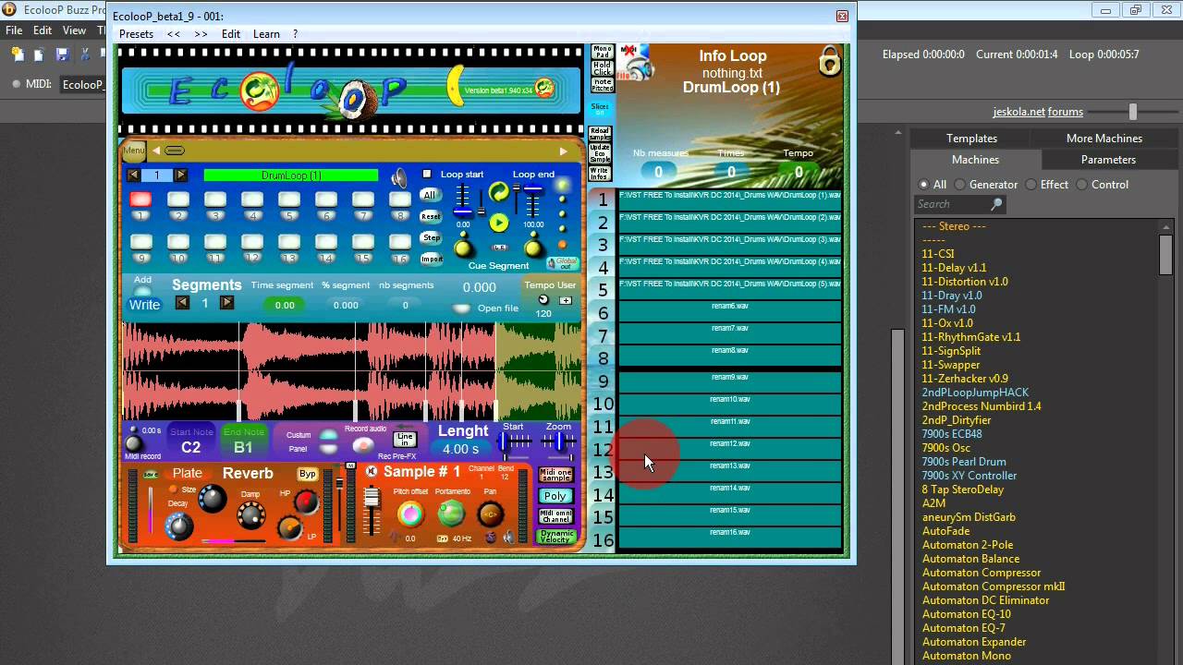Click the left arrow on the gold bar
The image size is (1183, 665).
[x=156, y=151]
